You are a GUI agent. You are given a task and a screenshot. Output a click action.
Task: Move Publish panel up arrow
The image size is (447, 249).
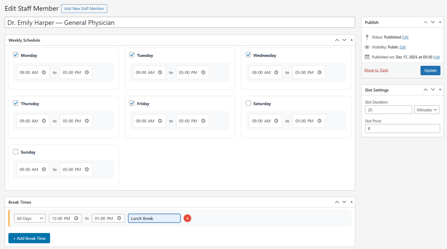tap(426, 22)
